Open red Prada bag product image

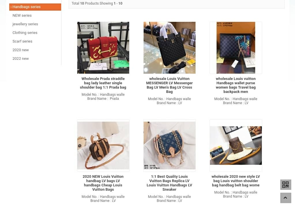click(103, 48)
